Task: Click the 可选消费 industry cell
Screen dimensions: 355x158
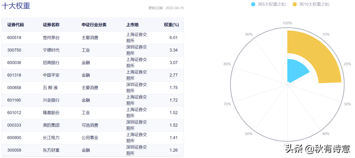Action: click(90, 125)
